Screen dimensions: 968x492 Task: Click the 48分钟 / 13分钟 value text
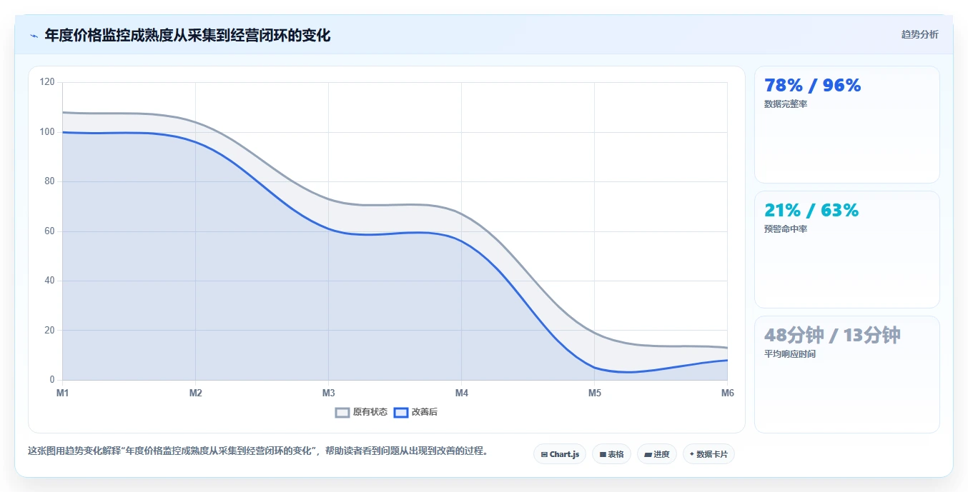tap(832, 336)
